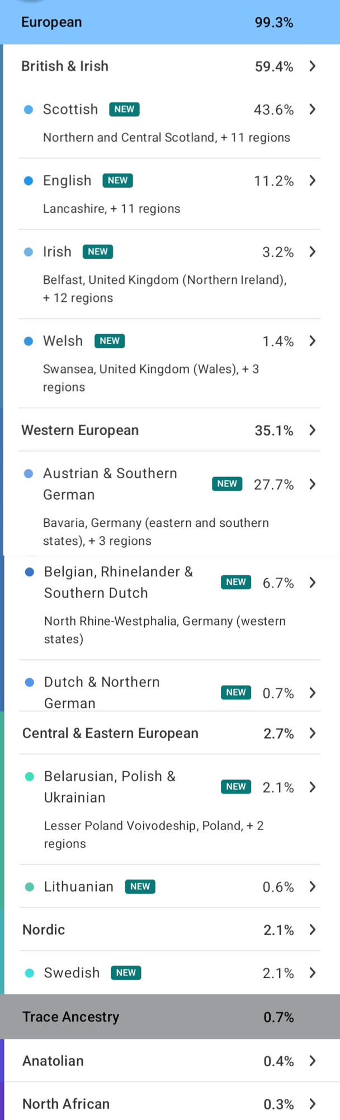Open the Anatolian trace ancestry chevron
This screenshot has height=1120, width=340.
[313, 1061]
